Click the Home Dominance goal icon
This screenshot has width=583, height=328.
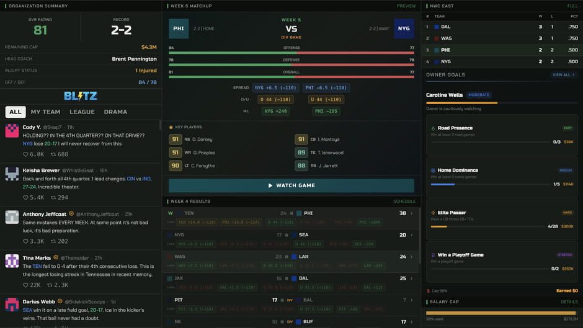(433, 171)
